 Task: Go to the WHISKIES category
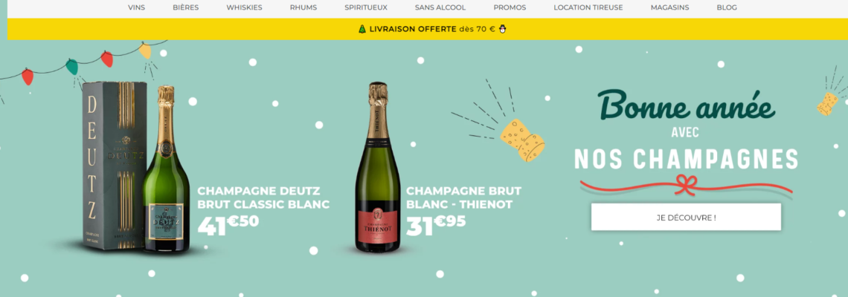pyautogui.click(x=245, y=7)
